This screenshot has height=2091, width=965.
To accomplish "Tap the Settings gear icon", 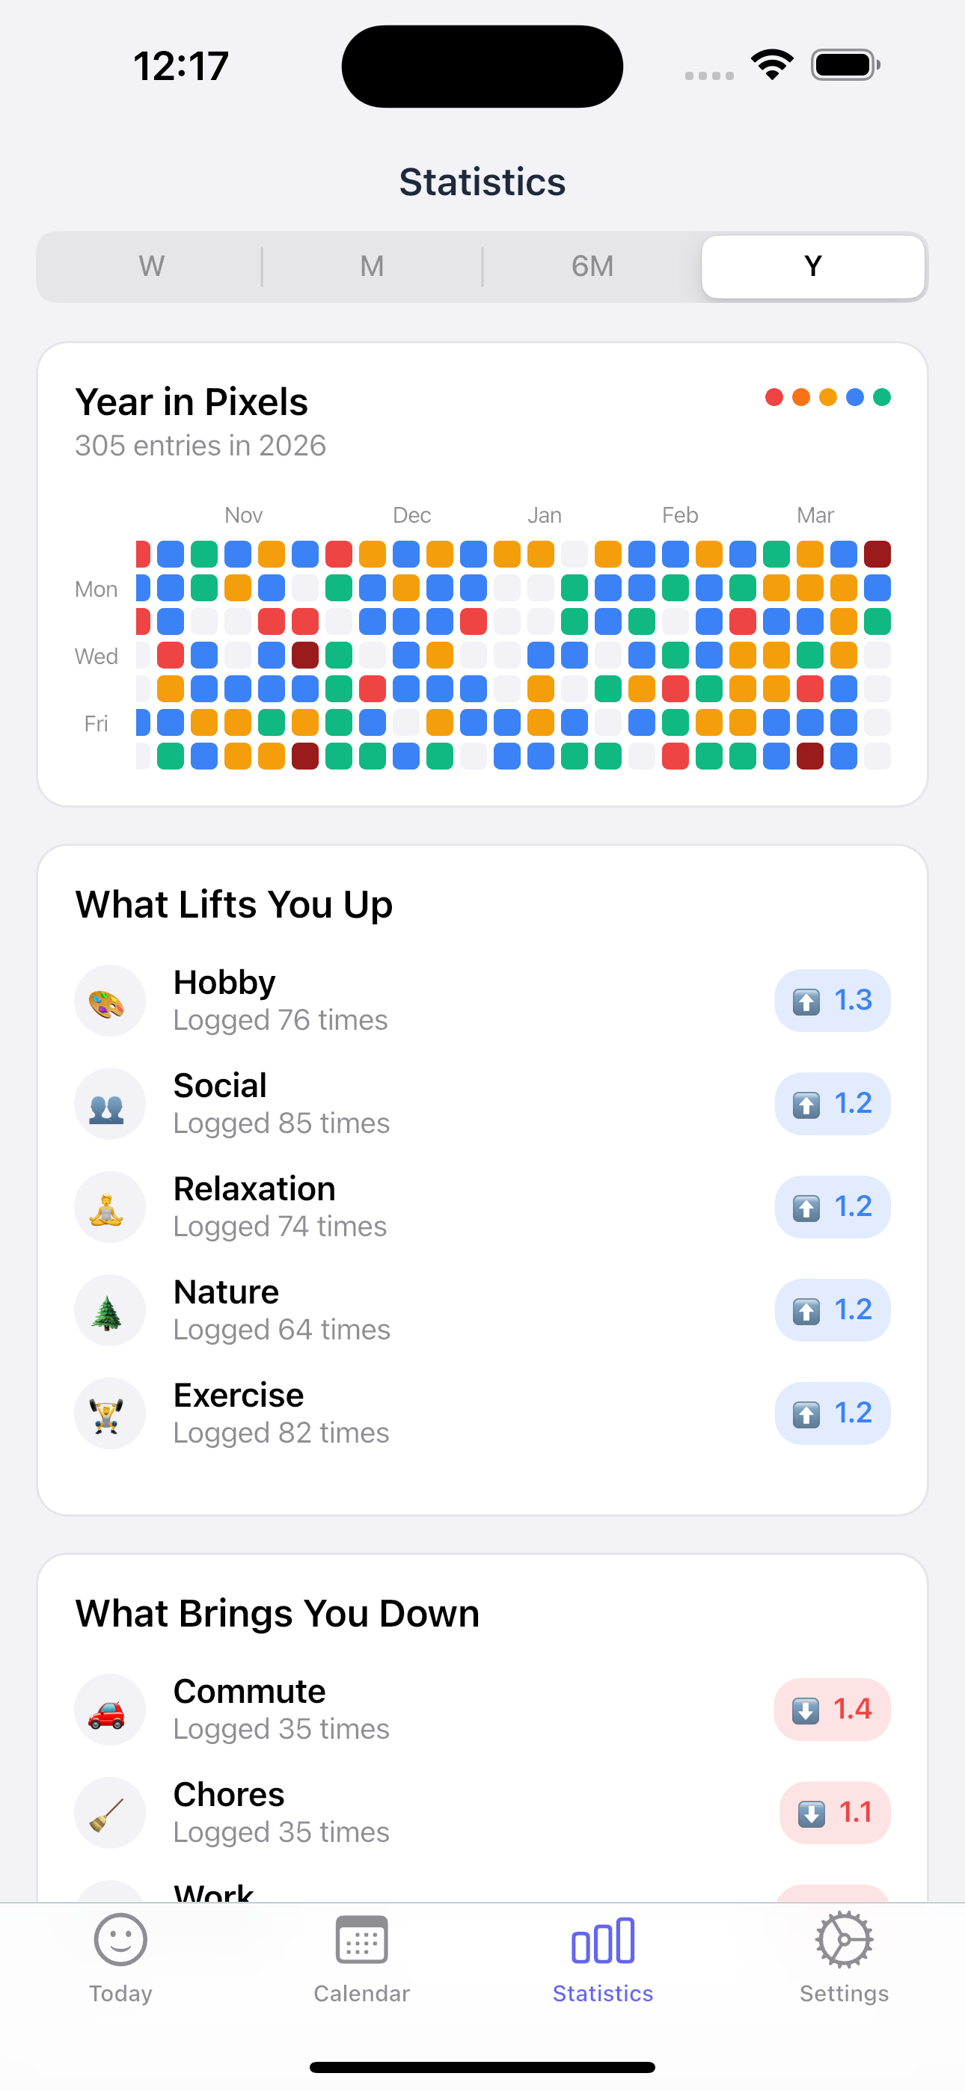I will pyautogui.click(x=843, y=1940).
